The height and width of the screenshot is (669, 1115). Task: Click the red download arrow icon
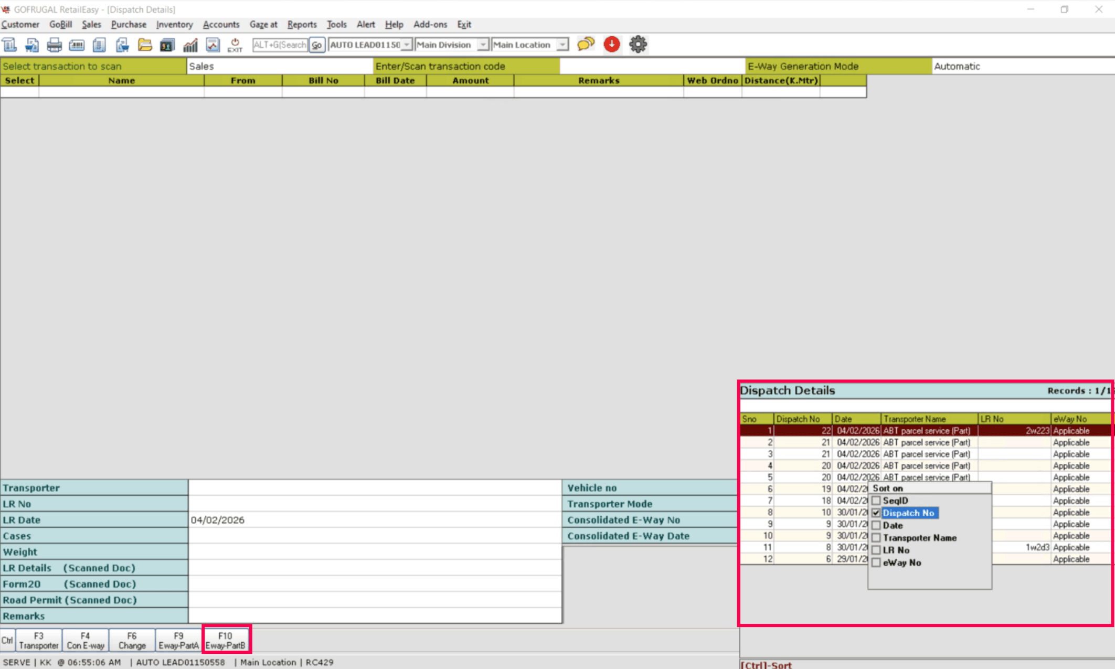point(612,45)
